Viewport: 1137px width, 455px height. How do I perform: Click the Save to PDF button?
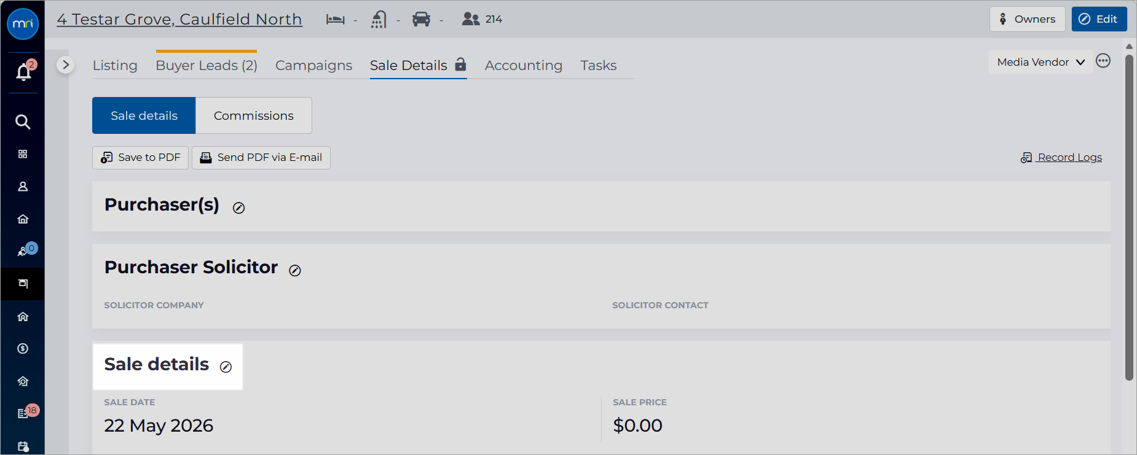[x=140, y=158]
